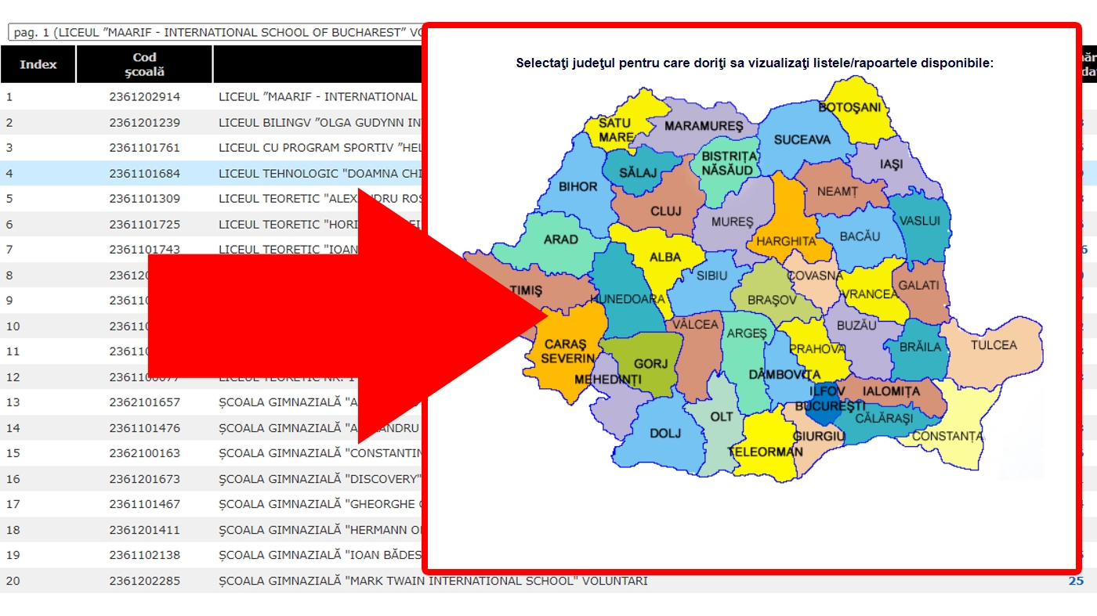
Task: Select Argeș county on the map
Action: (747, 333)
